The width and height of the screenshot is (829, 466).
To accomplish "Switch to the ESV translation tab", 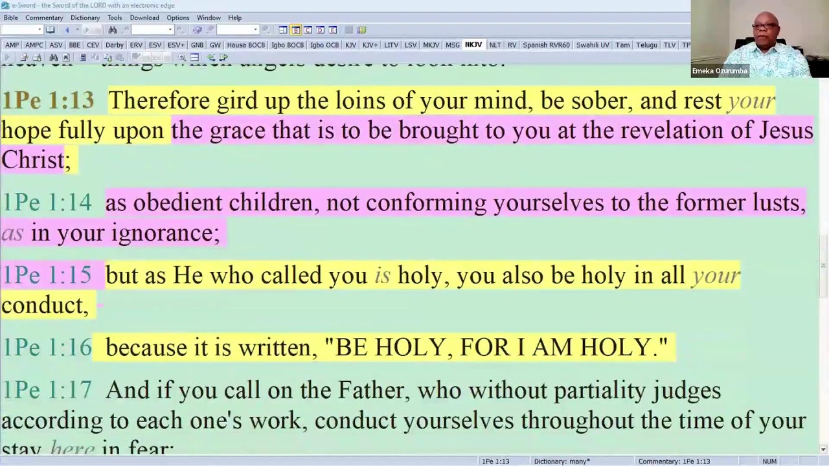I will coord(155,45).
